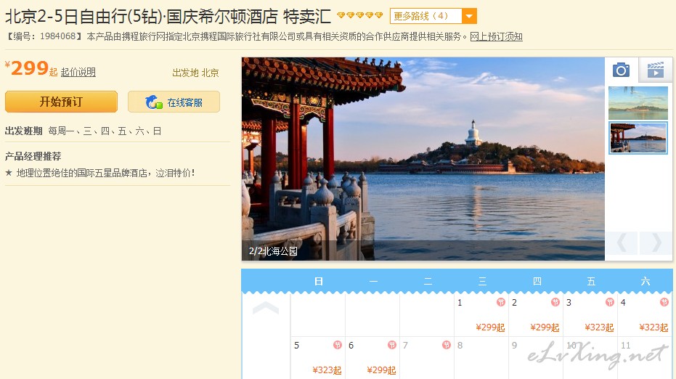Click the 三 Wednesday column header
Image resolution: width=676 pixels, height=379 pixels.
(482, 282)
